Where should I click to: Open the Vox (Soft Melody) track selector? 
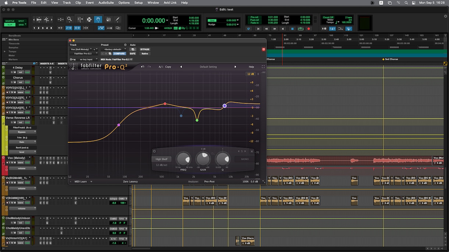(x=81, y=49)
